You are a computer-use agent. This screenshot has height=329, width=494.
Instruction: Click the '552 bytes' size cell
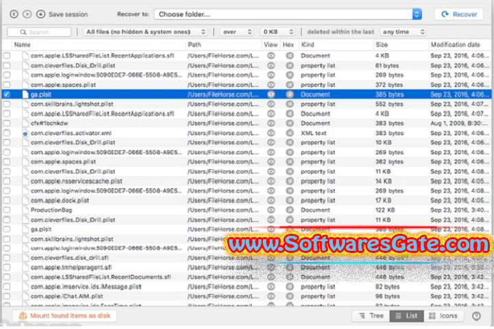point(389,104)
